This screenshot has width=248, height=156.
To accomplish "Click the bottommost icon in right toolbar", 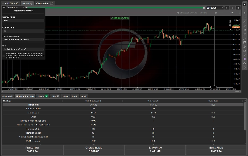I will coord(245,67).
